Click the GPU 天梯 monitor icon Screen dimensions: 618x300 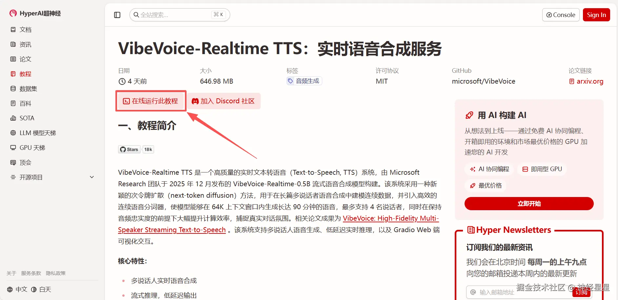(13, 148)
